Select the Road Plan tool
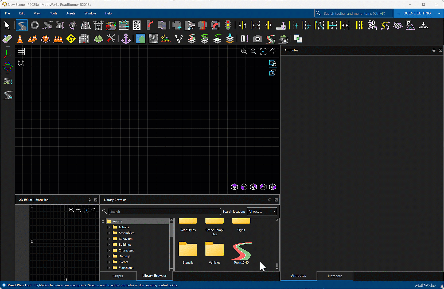444x289 pixels. pos(22,25)
